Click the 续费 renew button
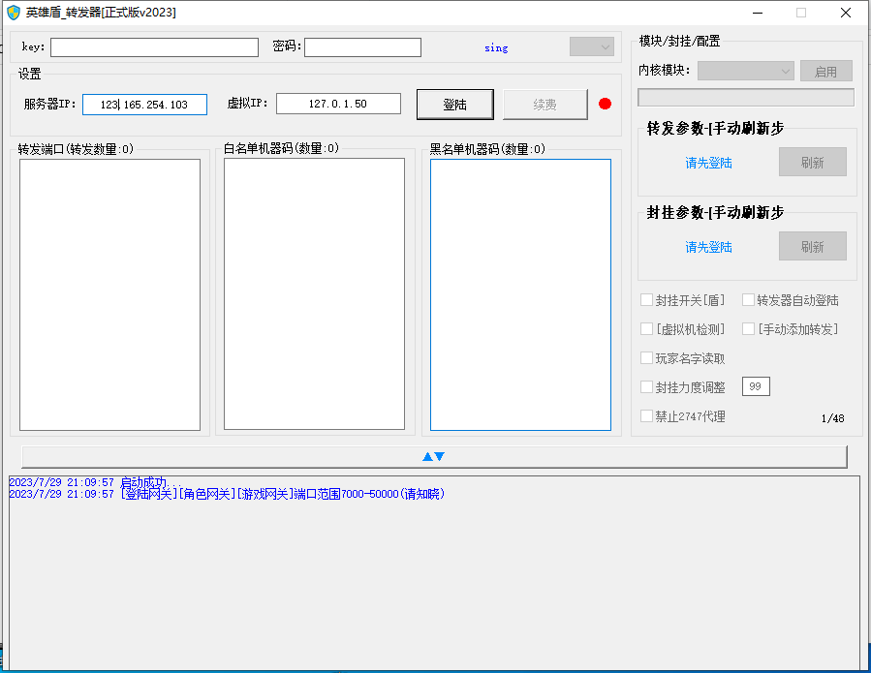 (544, 104)
